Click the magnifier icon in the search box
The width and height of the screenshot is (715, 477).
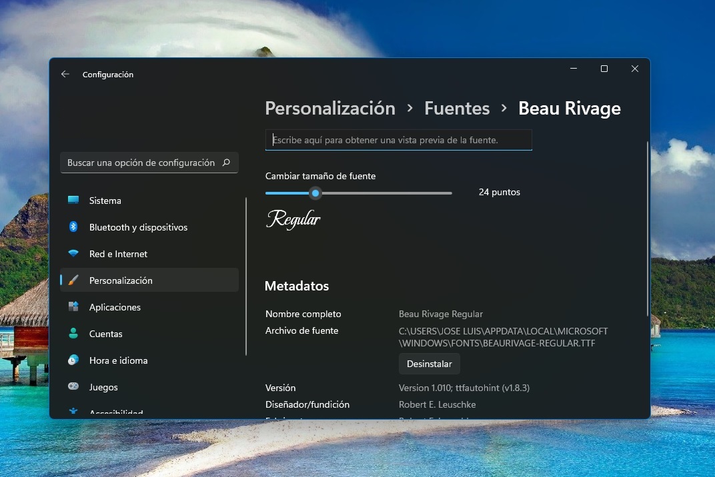click(x=227, y=162)
